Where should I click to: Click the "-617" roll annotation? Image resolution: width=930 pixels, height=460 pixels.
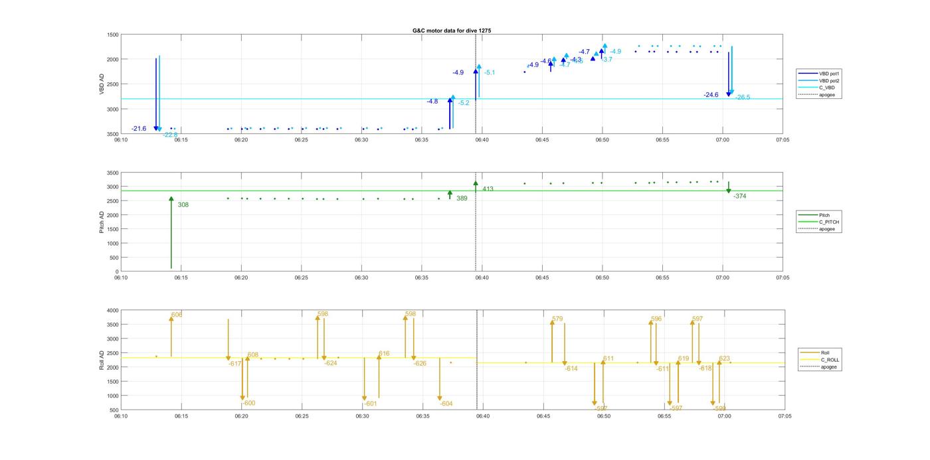[235, 364]
